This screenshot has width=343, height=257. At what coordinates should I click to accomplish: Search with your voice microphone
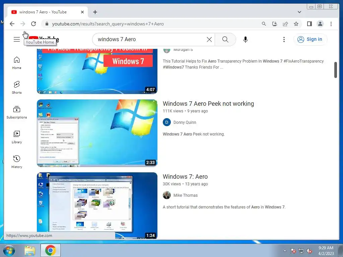click(x=246, y=39)
